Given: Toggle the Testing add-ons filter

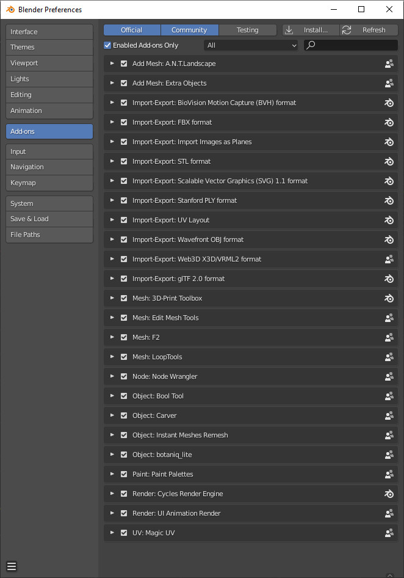Looking at the screenshot, I should pyautogui.click(x=248, y=30).
